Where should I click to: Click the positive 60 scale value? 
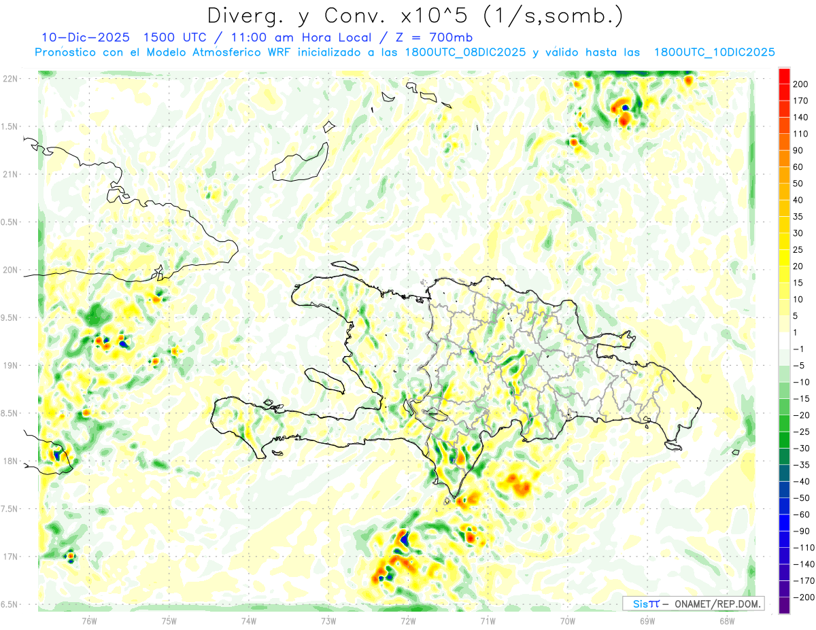(798, 167)
